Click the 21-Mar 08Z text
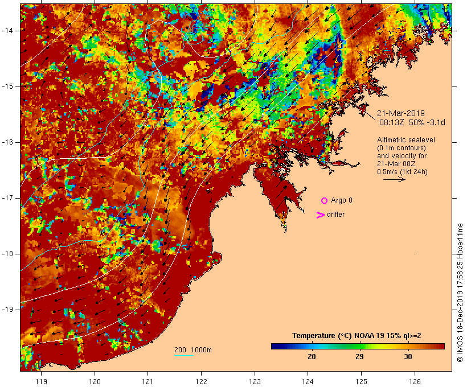The image size is (467, 387). 396,164
